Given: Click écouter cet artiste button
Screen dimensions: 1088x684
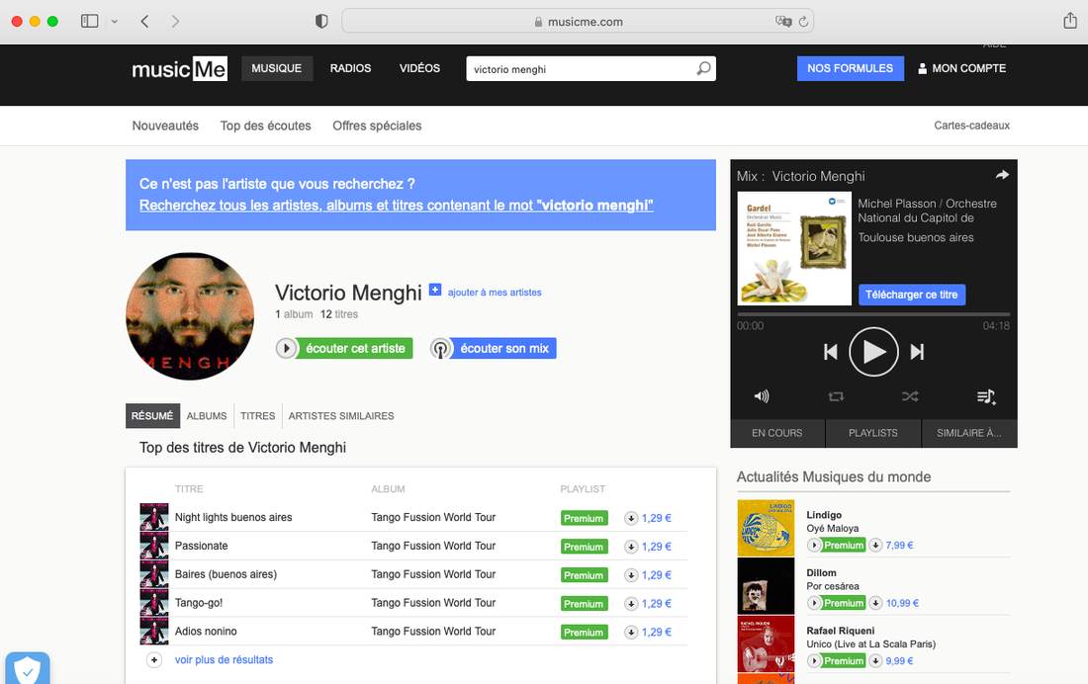Looking at the screenshot, I should (x=355, y=348).
